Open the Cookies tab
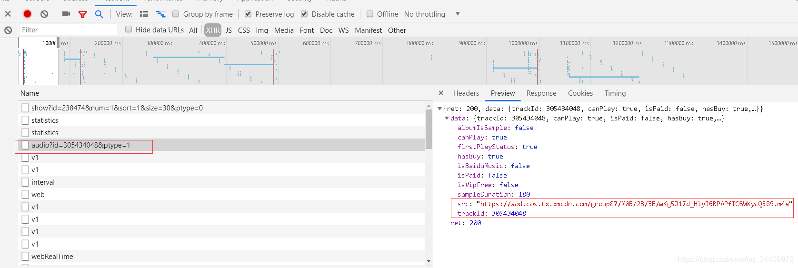The height and width of the screenshot is (268, 798). [580, 93]
